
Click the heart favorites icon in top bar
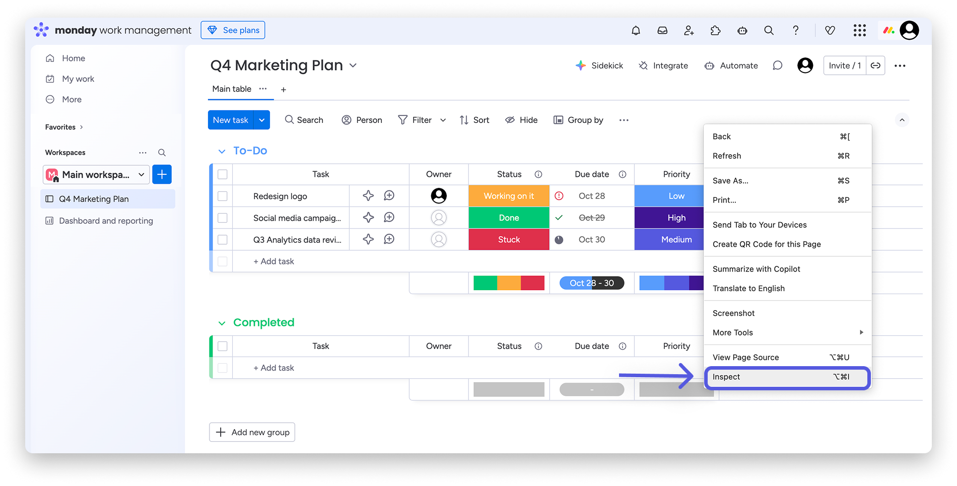pyautogui.click(x=830, y=30)
